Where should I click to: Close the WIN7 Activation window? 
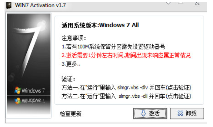tap(197, 3)
